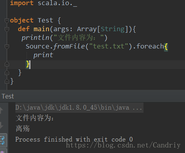This screenshot has width=185, height=153.
Task: Click 'Array' in the main signature
Action: tap(87, 29)
